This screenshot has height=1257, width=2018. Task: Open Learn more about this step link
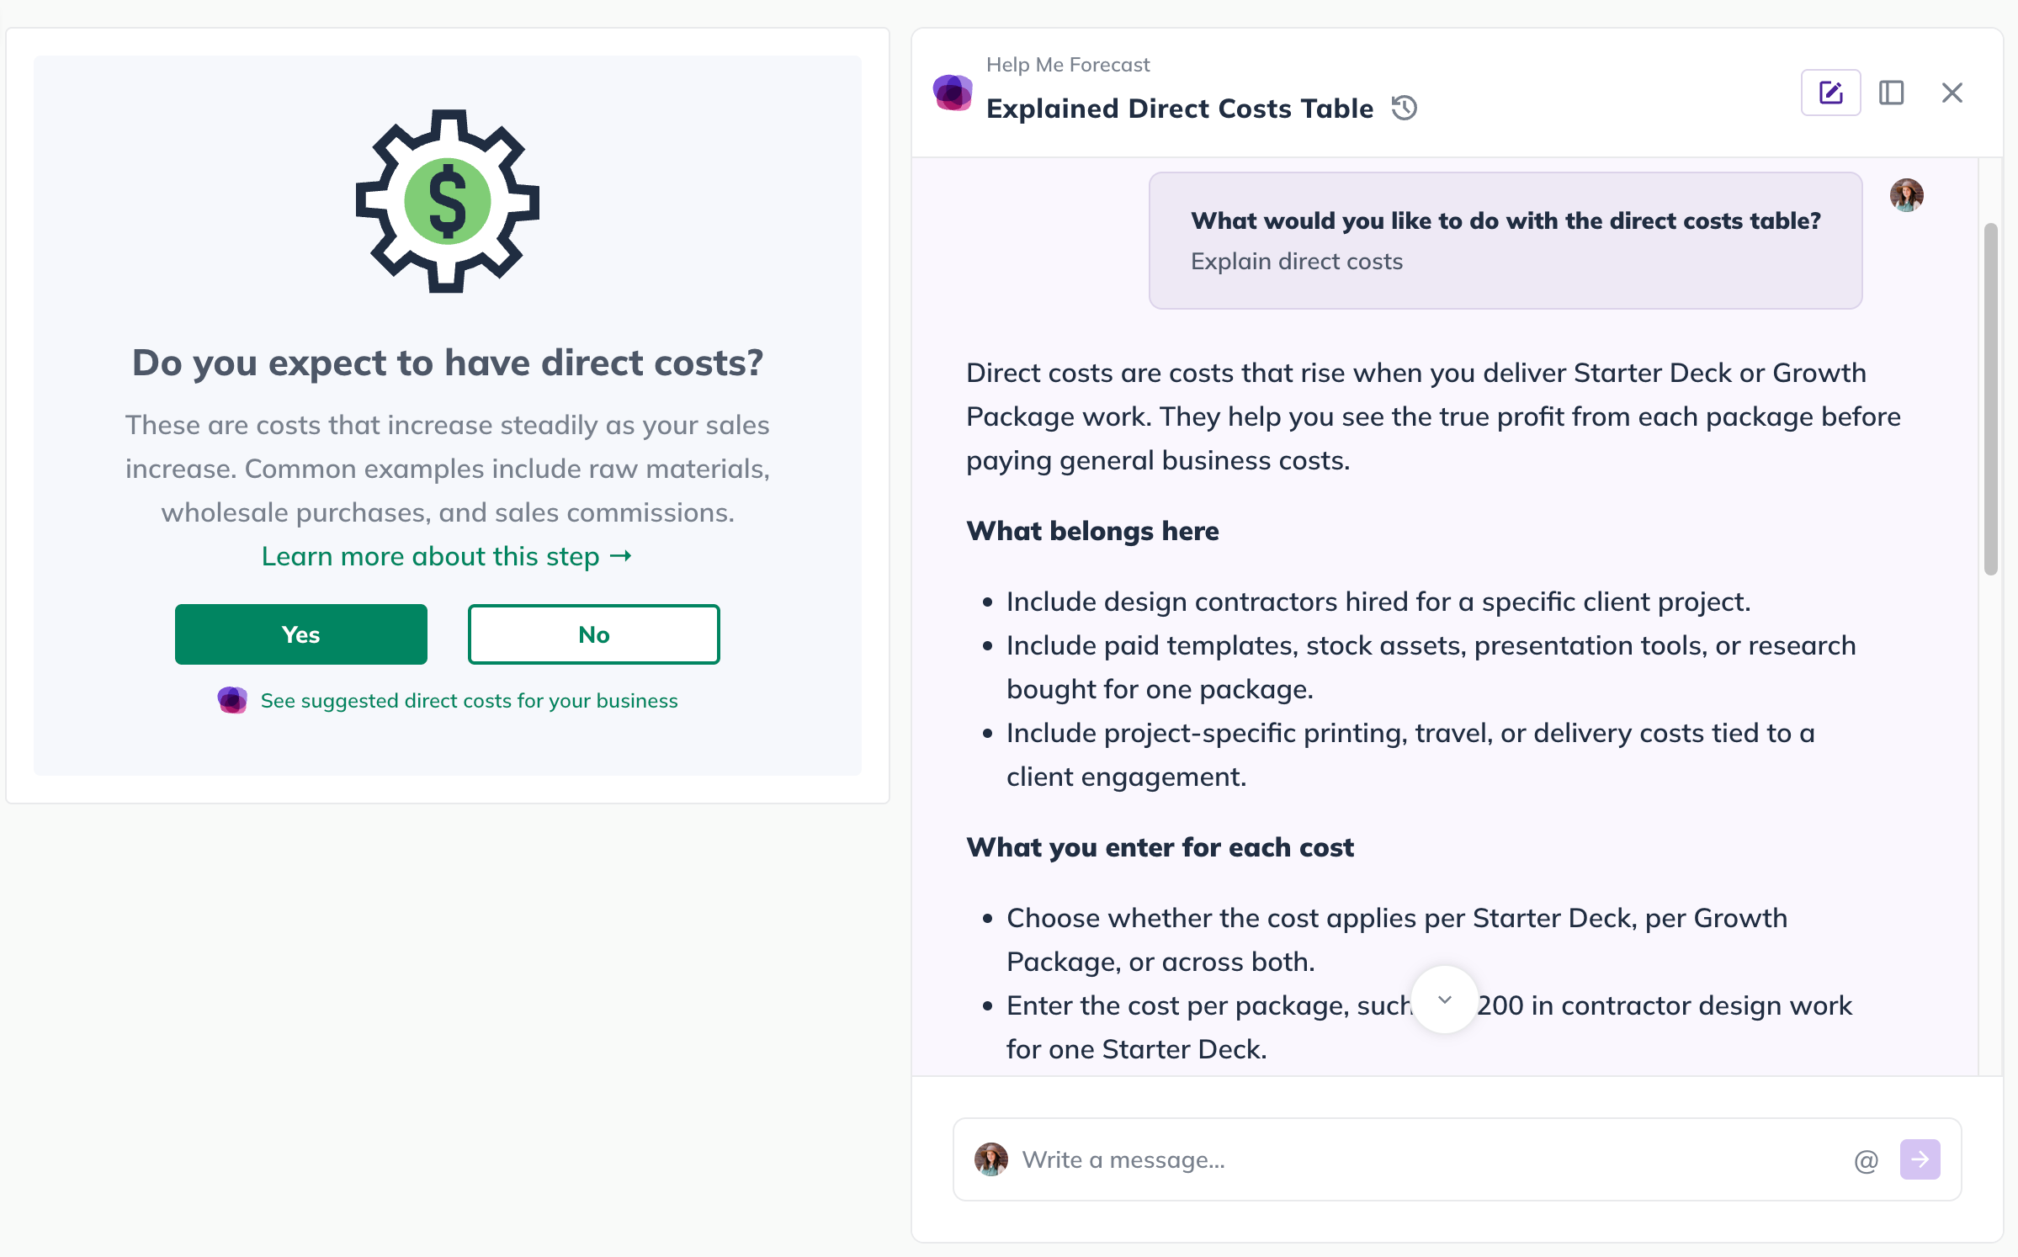pos(447,556)
